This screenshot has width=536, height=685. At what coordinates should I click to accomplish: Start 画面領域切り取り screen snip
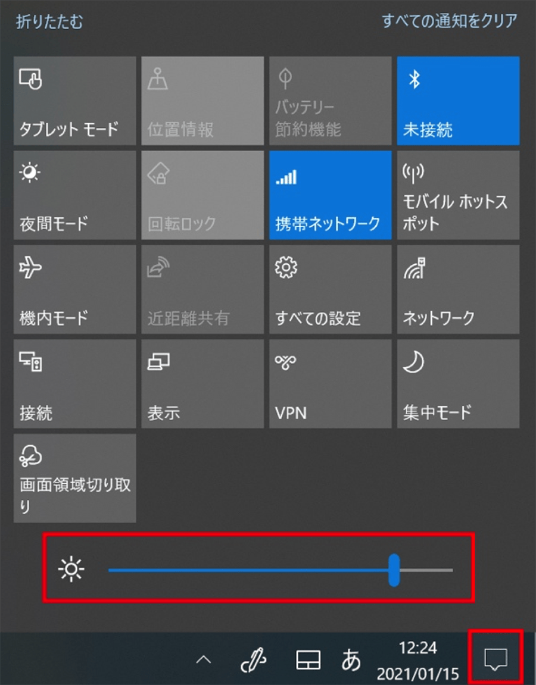[x=75, y=478]
